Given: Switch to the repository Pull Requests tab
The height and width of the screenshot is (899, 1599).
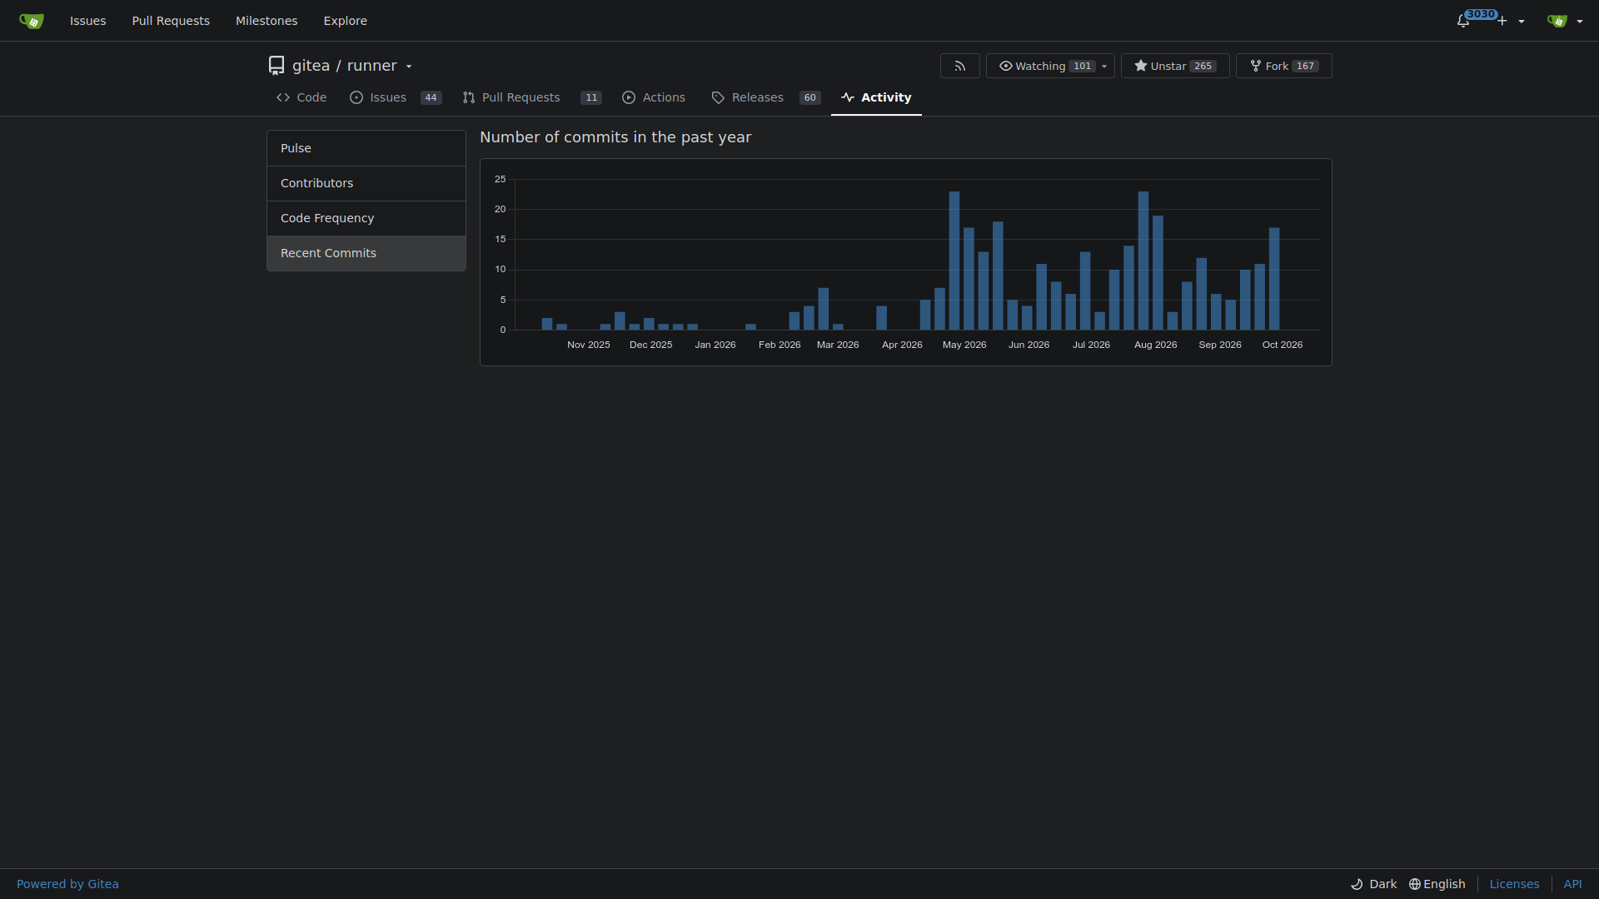Looking at the screenshot, I should (531, 97).
